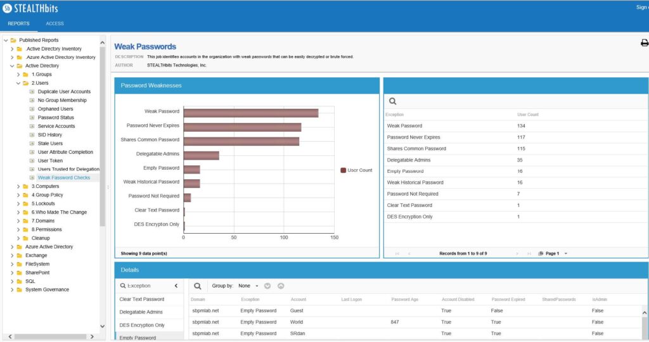Click the sort descending arrow beside Group by

267,286
